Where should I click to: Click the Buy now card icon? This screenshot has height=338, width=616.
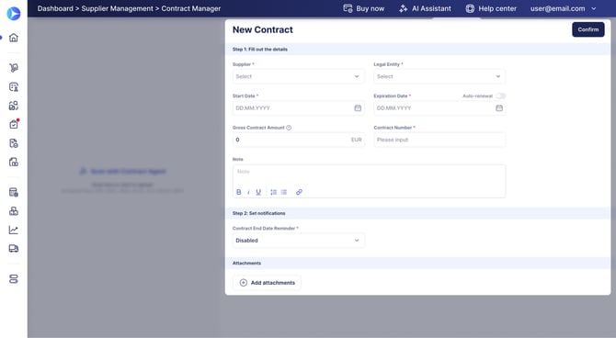coord(348,8)
